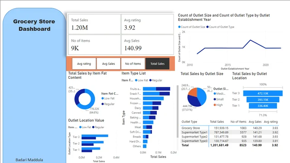This screenshot has width=290, height=163.
Task: Click Small legend in Outlet Size pie
Action: click(x=218, y=99)
